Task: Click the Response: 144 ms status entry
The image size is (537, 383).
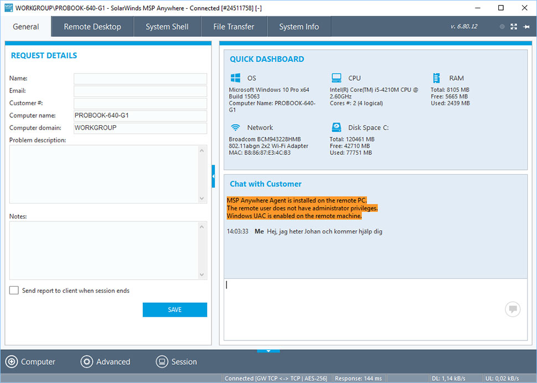Action: (x=358, y=378)
